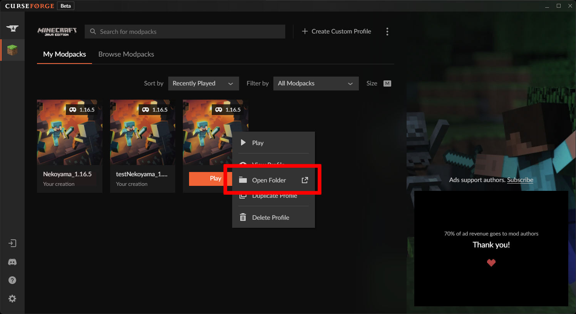576x314 pixels.
Task: Click the orange Play button on third modpack
Action: pyautogui.click(x=211, y=179)
